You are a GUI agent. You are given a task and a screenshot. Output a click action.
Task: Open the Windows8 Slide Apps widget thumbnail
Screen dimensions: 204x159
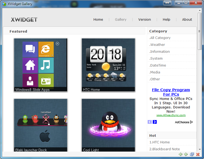(41, 65)
